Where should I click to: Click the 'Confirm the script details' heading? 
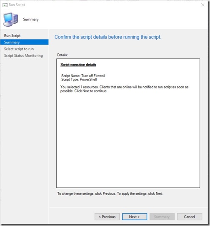[x=108, y=37]
